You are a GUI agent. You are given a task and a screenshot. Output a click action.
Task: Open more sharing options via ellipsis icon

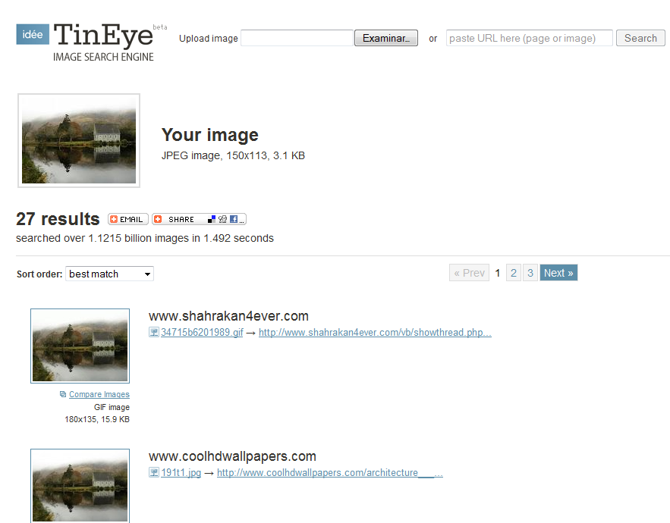(242, 220)
